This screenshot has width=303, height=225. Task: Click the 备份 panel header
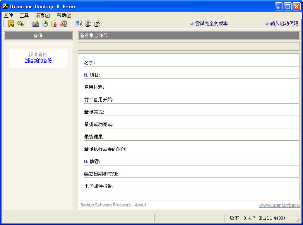[38, 36]
